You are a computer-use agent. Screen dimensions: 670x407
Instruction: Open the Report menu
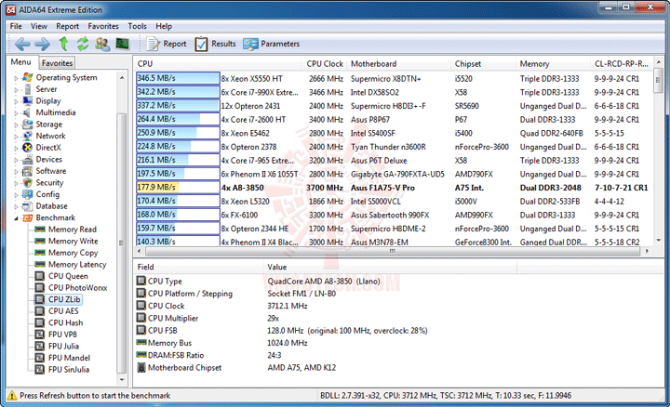[68, 26]
